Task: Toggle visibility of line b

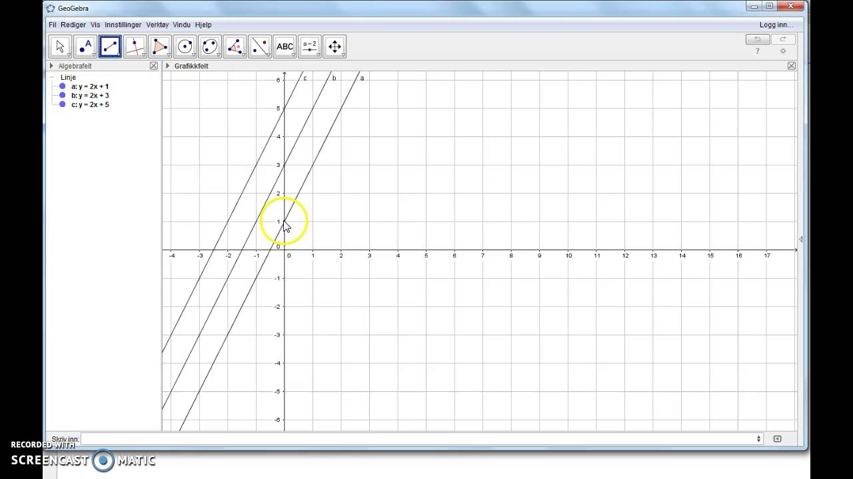Action: [x=63, y=95]
